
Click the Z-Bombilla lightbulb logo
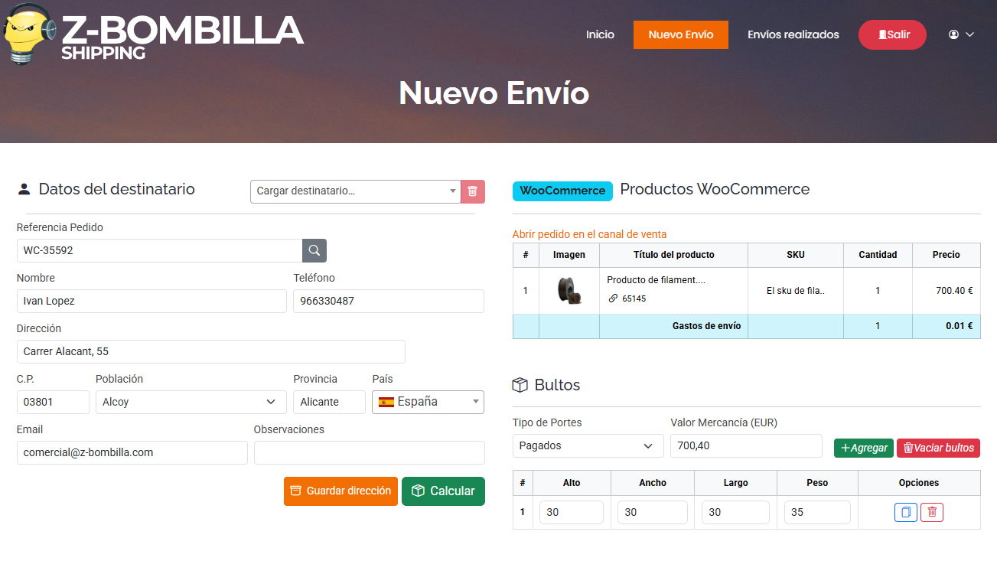click(x=29, y=34)
